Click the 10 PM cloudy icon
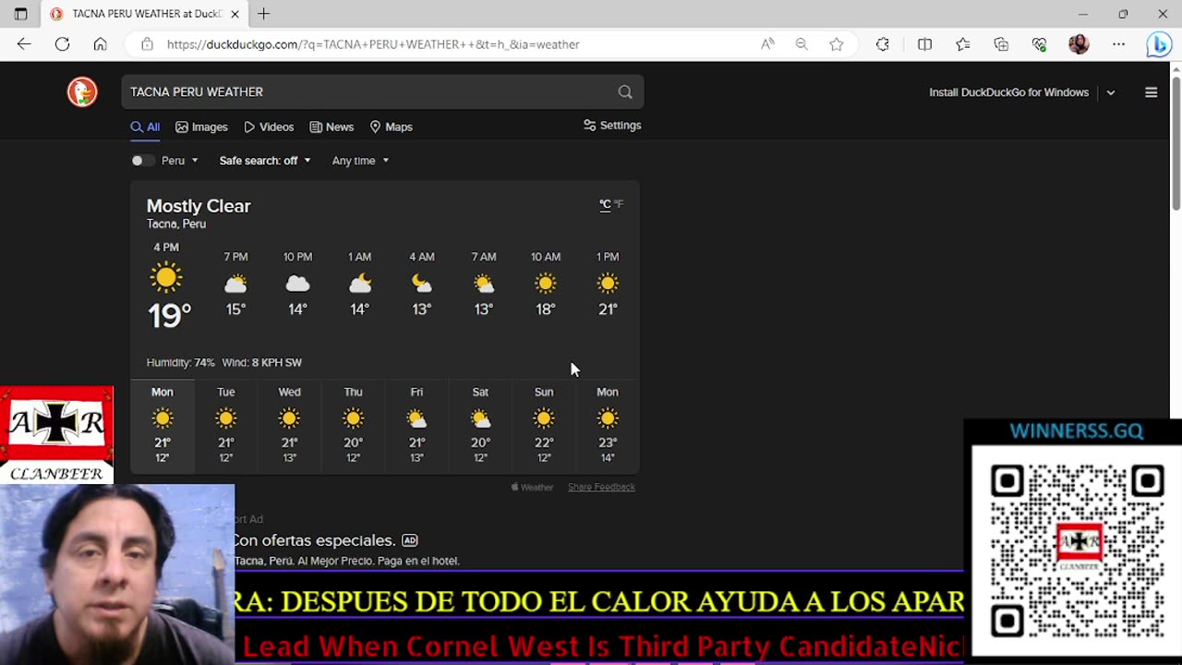Image resolution: width=1182 pixels, height=665 pixels. (297, 284)
